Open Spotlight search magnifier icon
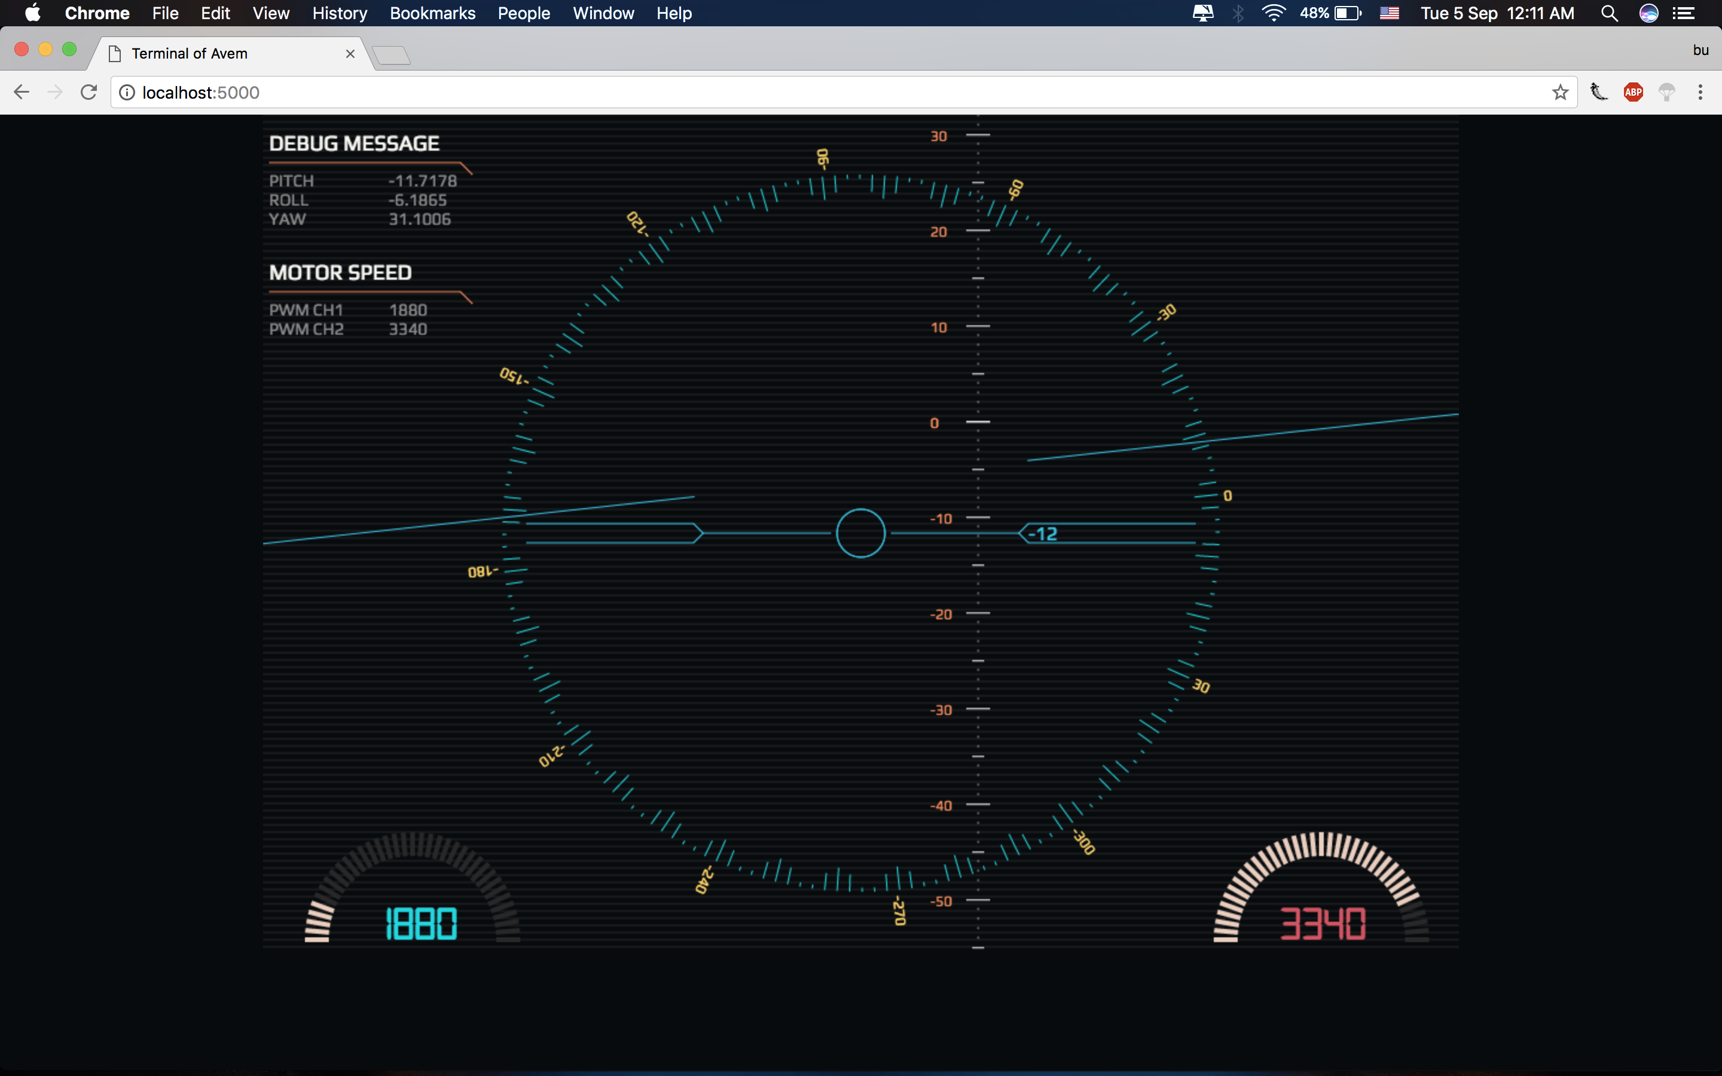1722x1076 pixels. click(1609, 14)
